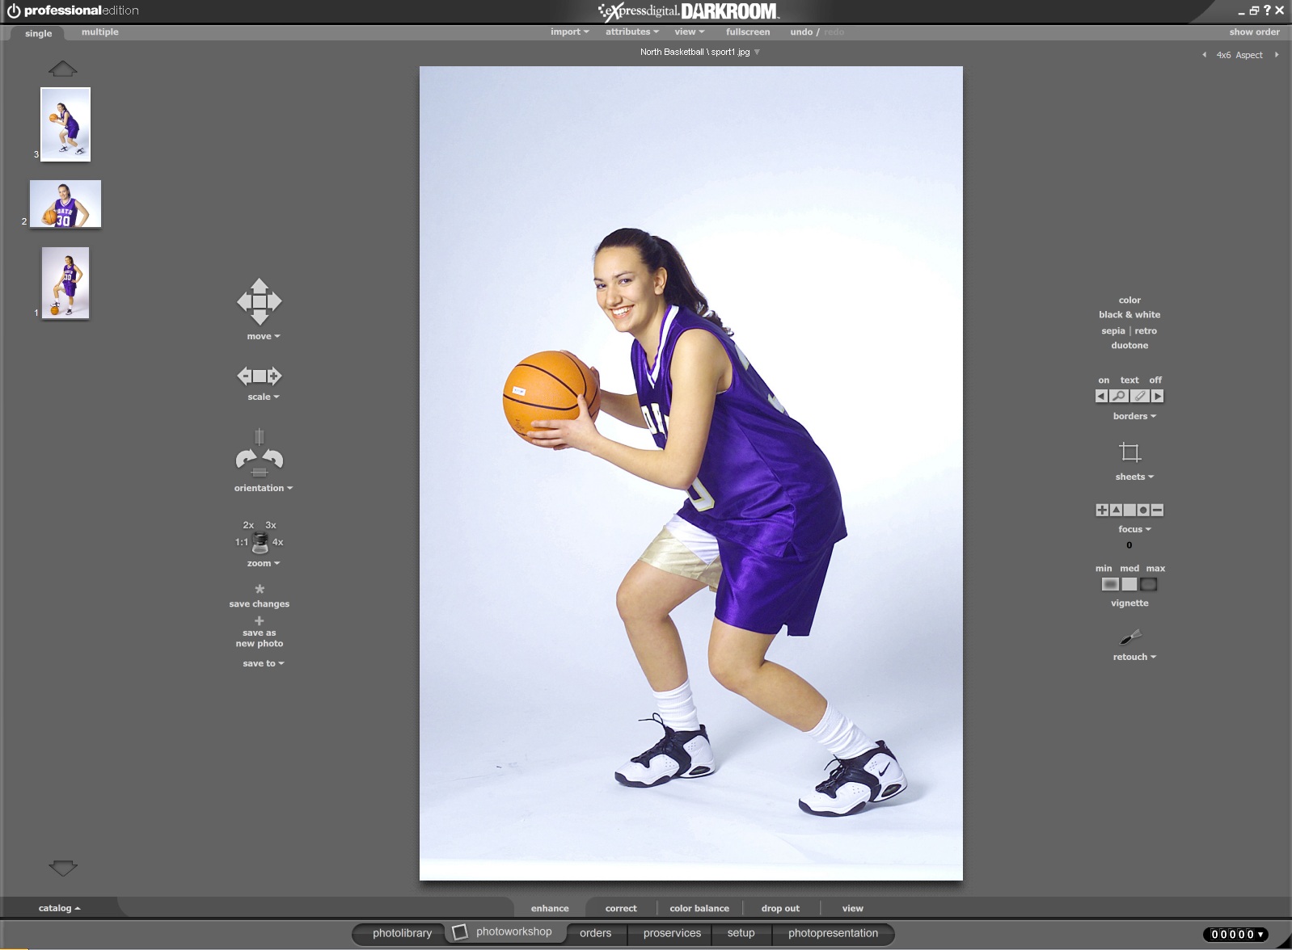1292x950 pixels.
Task: Open the photopresentation tab
Action: click(x=833, y=933)
